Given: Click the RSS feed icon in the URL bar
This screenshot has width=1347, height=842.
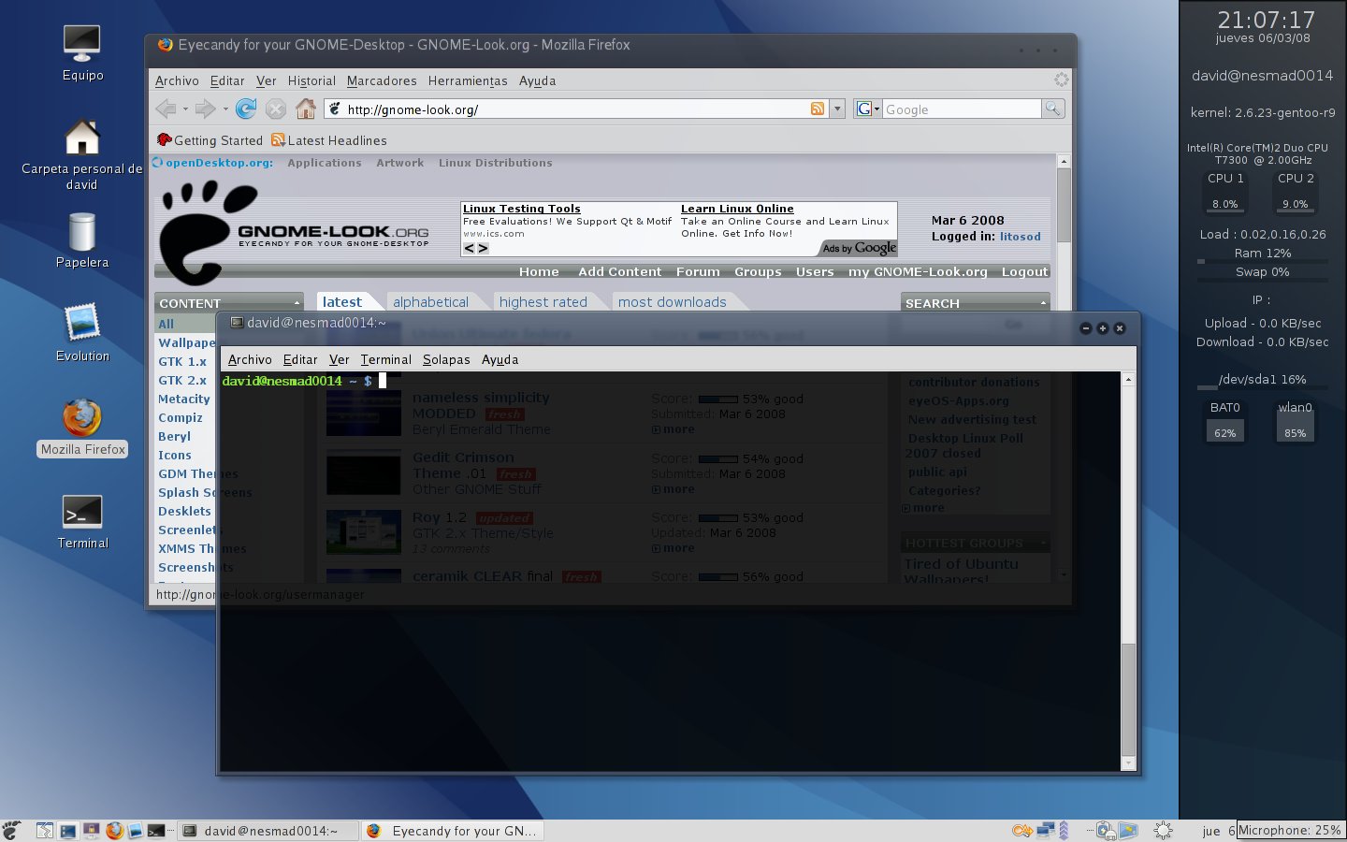Looking at the screenshot, I should click(x=818, y=109).
